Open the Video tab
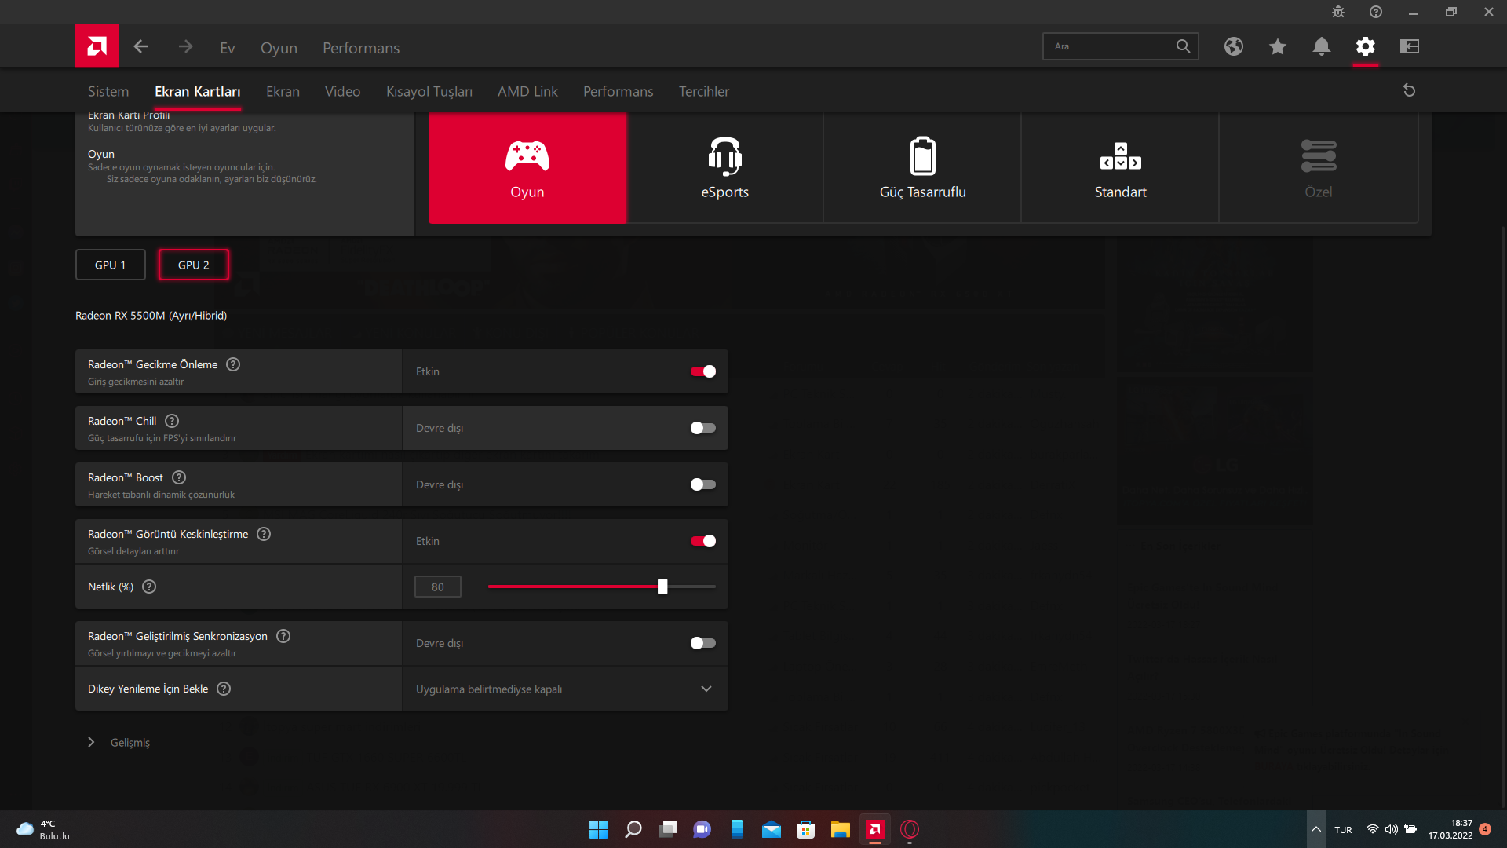 [343, 91]
